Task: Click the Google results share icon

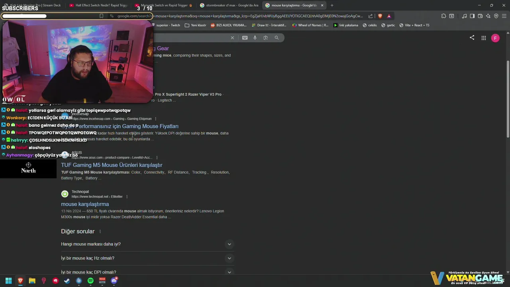Action: (472, 38)
